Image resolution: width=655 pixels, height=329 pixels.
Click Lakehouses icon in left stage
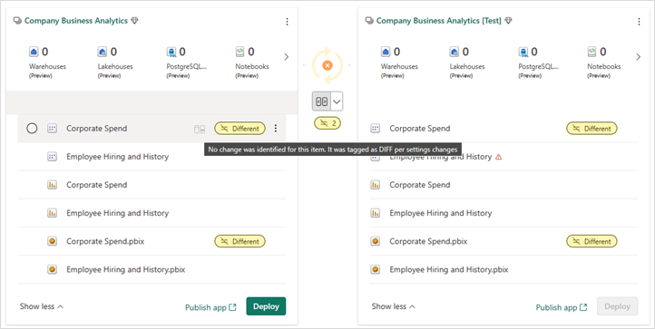[x=103, y=52]
